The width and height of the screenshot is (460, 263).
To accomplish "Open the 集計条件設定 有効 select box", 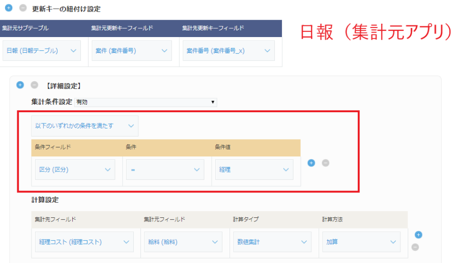I will [x=146, y=102].
